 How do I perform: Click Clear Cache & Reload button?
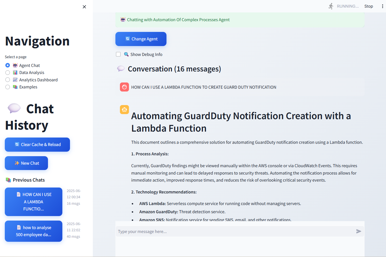pyautogui.click(x=37, y=145)
